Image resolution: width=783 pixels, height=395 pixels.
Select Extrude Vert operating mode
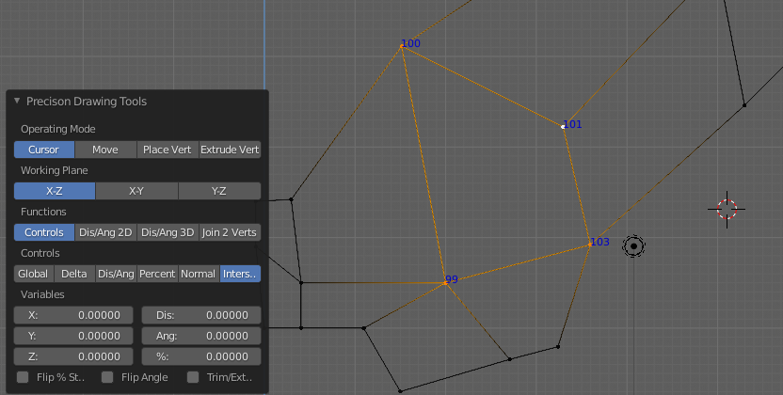click(230, 150)
